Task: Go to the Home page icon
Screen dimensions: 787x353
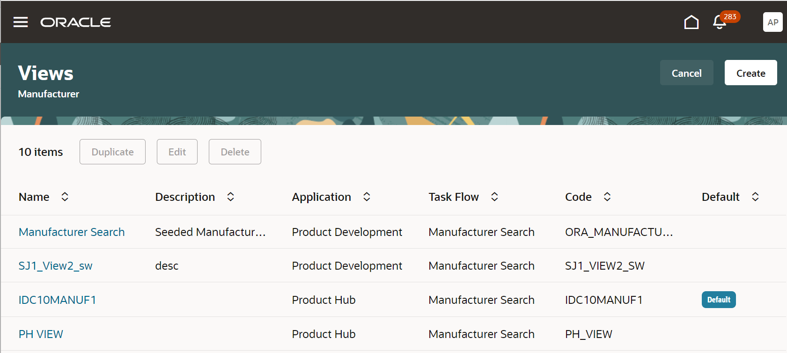Action: click(x=691, y=22)
